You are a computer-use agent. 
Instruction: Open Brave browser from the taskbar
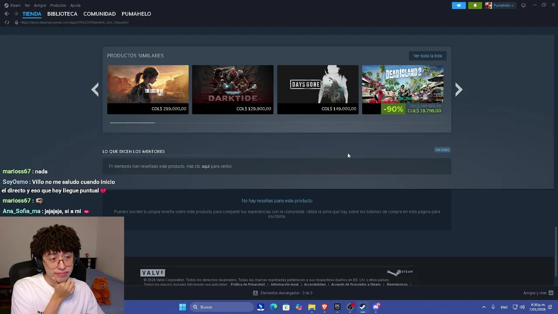324,307
